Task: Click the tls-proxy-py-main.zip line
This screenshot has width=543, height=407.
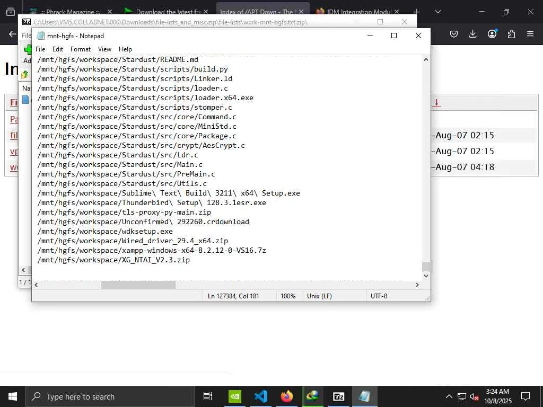Action: (124, 212)
